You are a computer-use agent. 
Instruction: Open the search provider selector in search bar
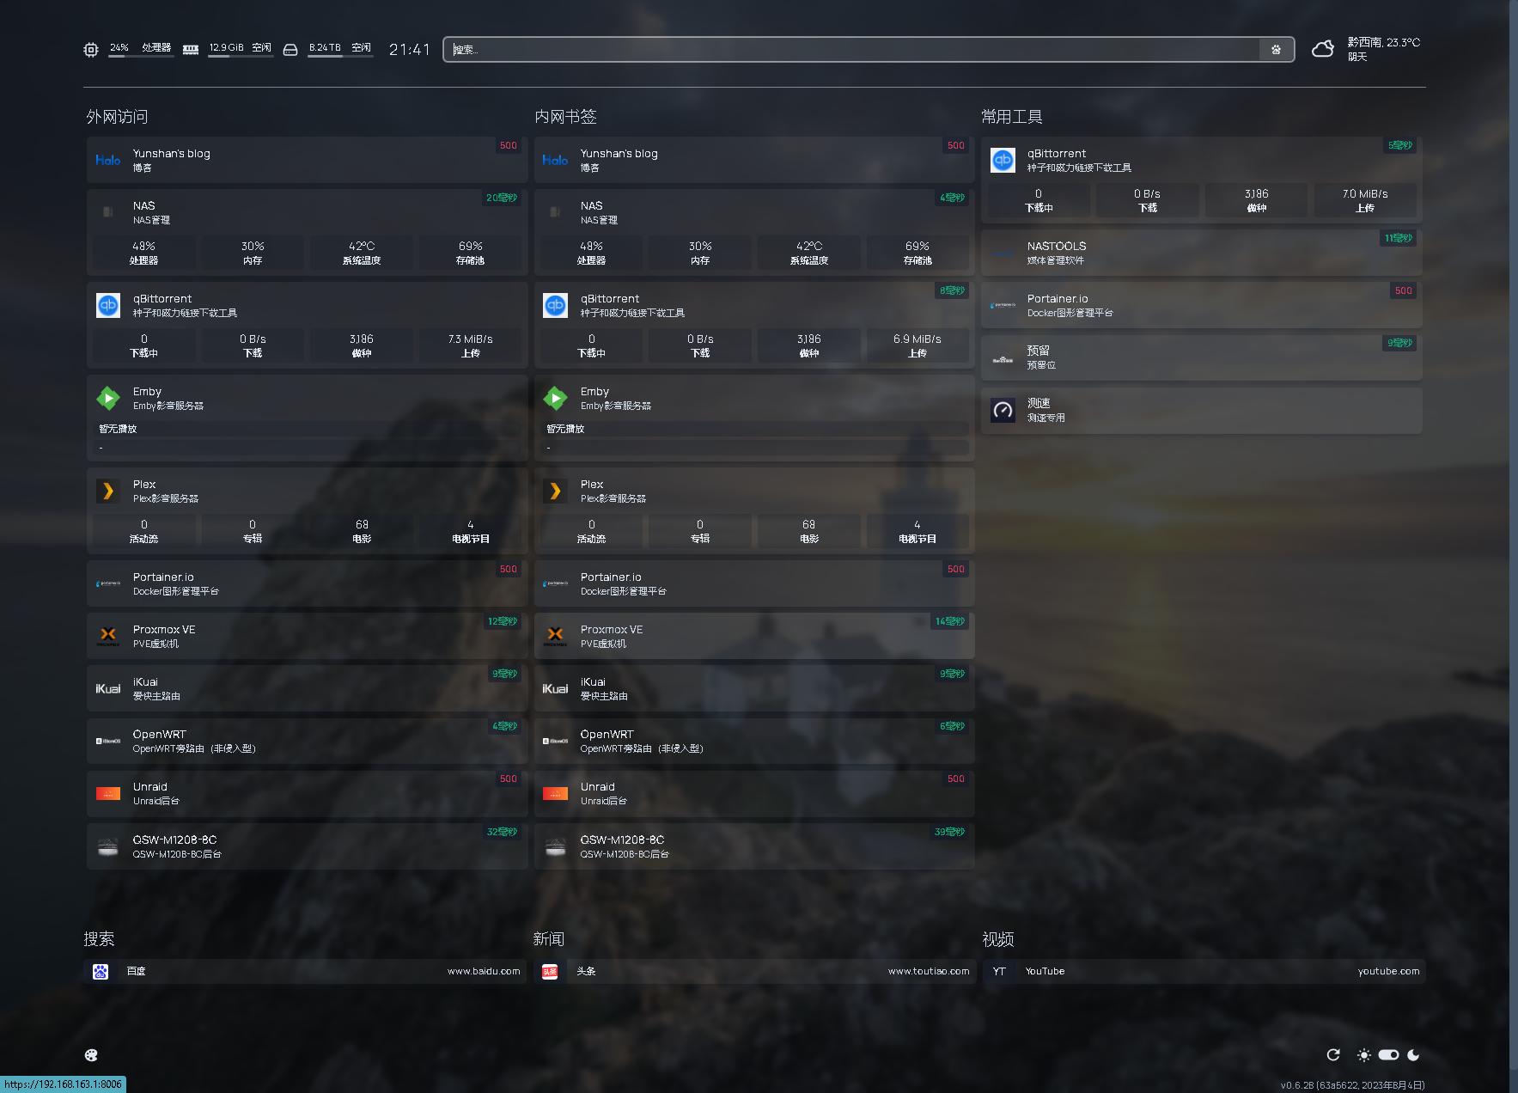point(1276,50)
